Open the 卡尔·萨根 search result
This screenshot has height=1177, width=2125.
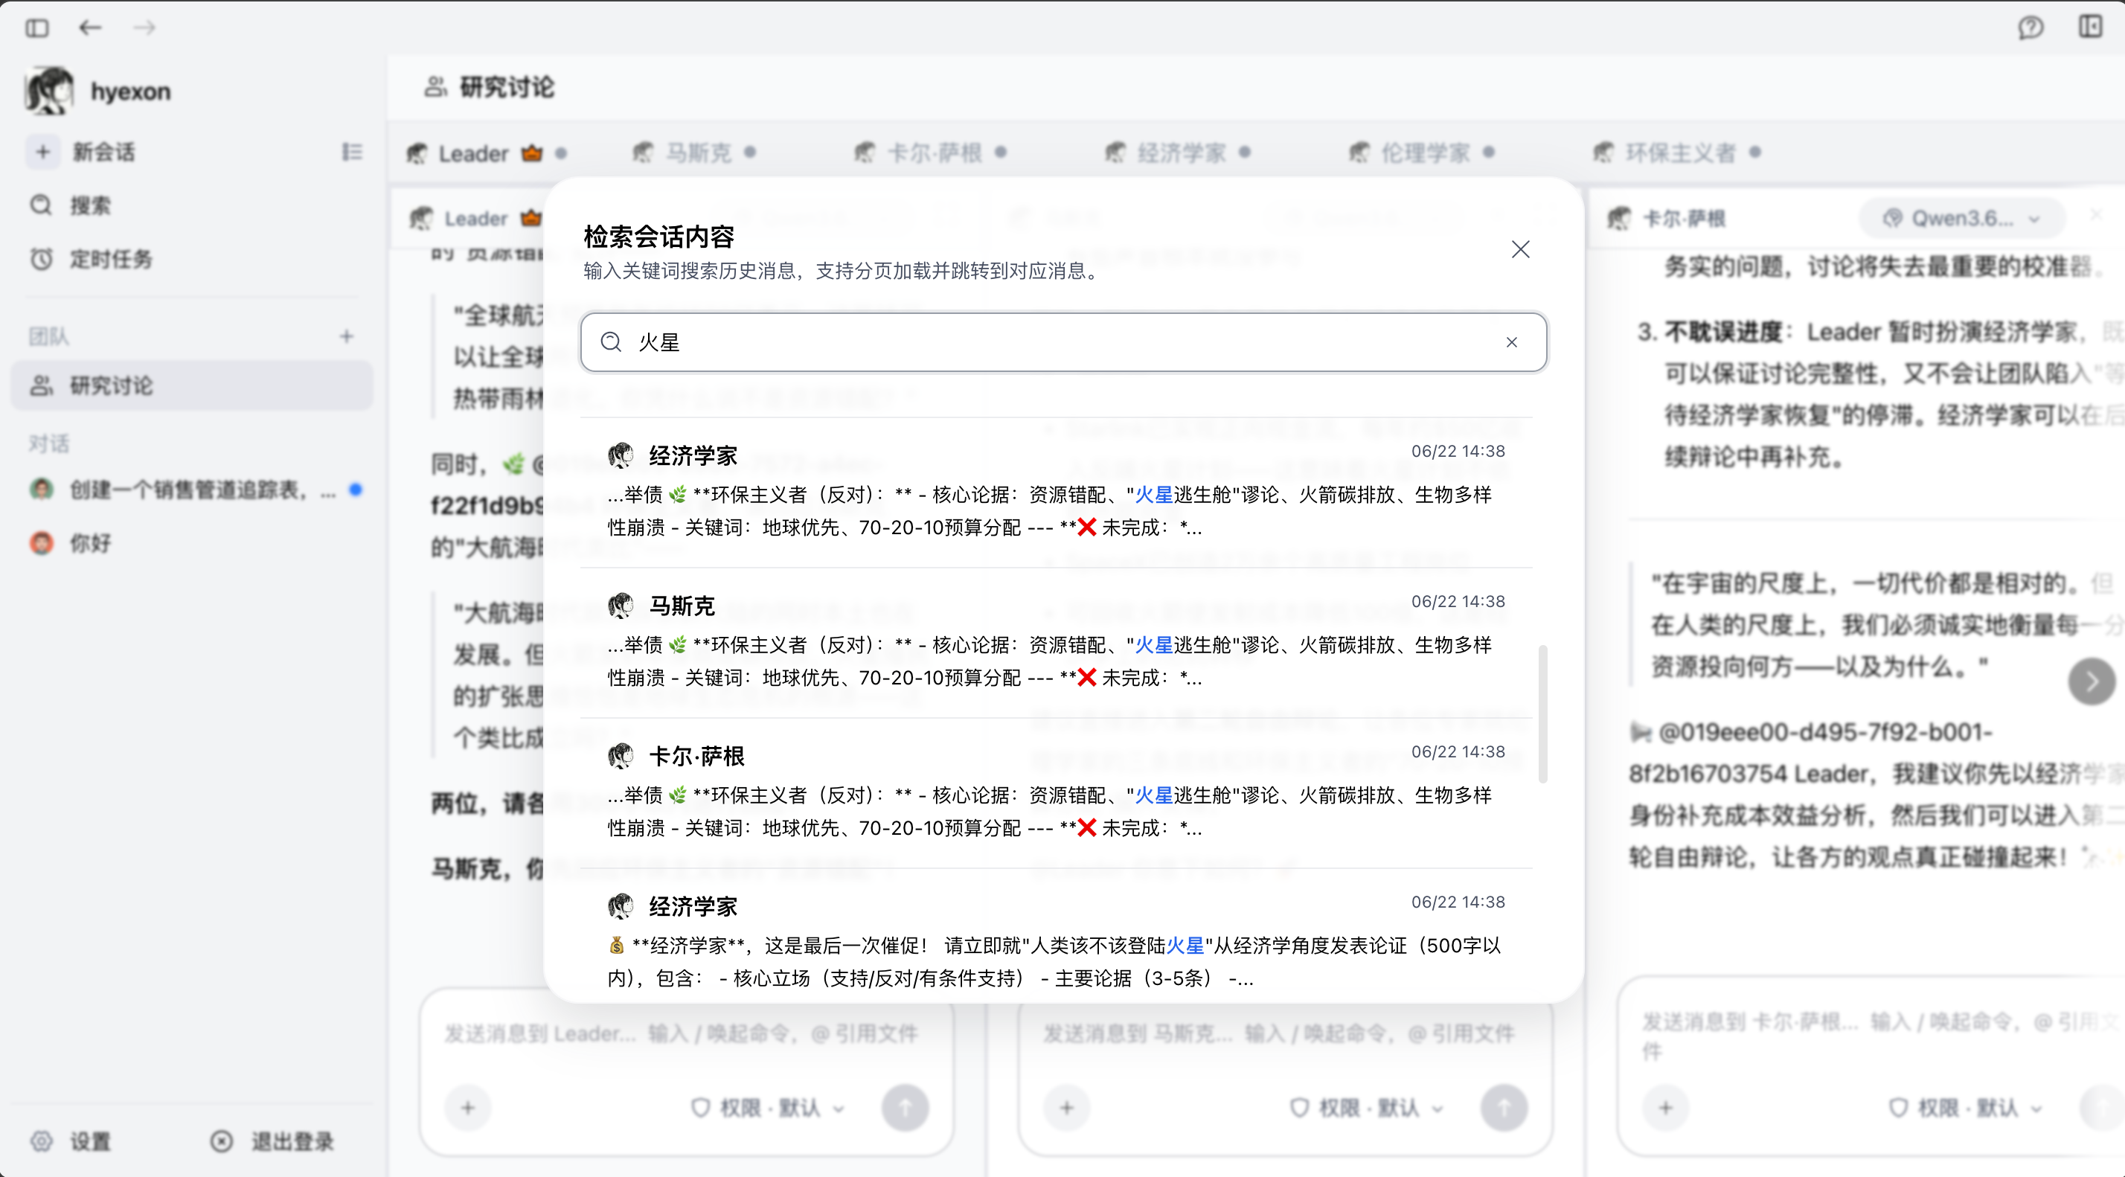pyautogui.click(x=1056, y=792)
